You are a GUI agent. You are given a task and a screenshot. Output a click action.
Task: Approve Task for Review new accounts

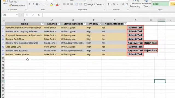tap(135, 51)
